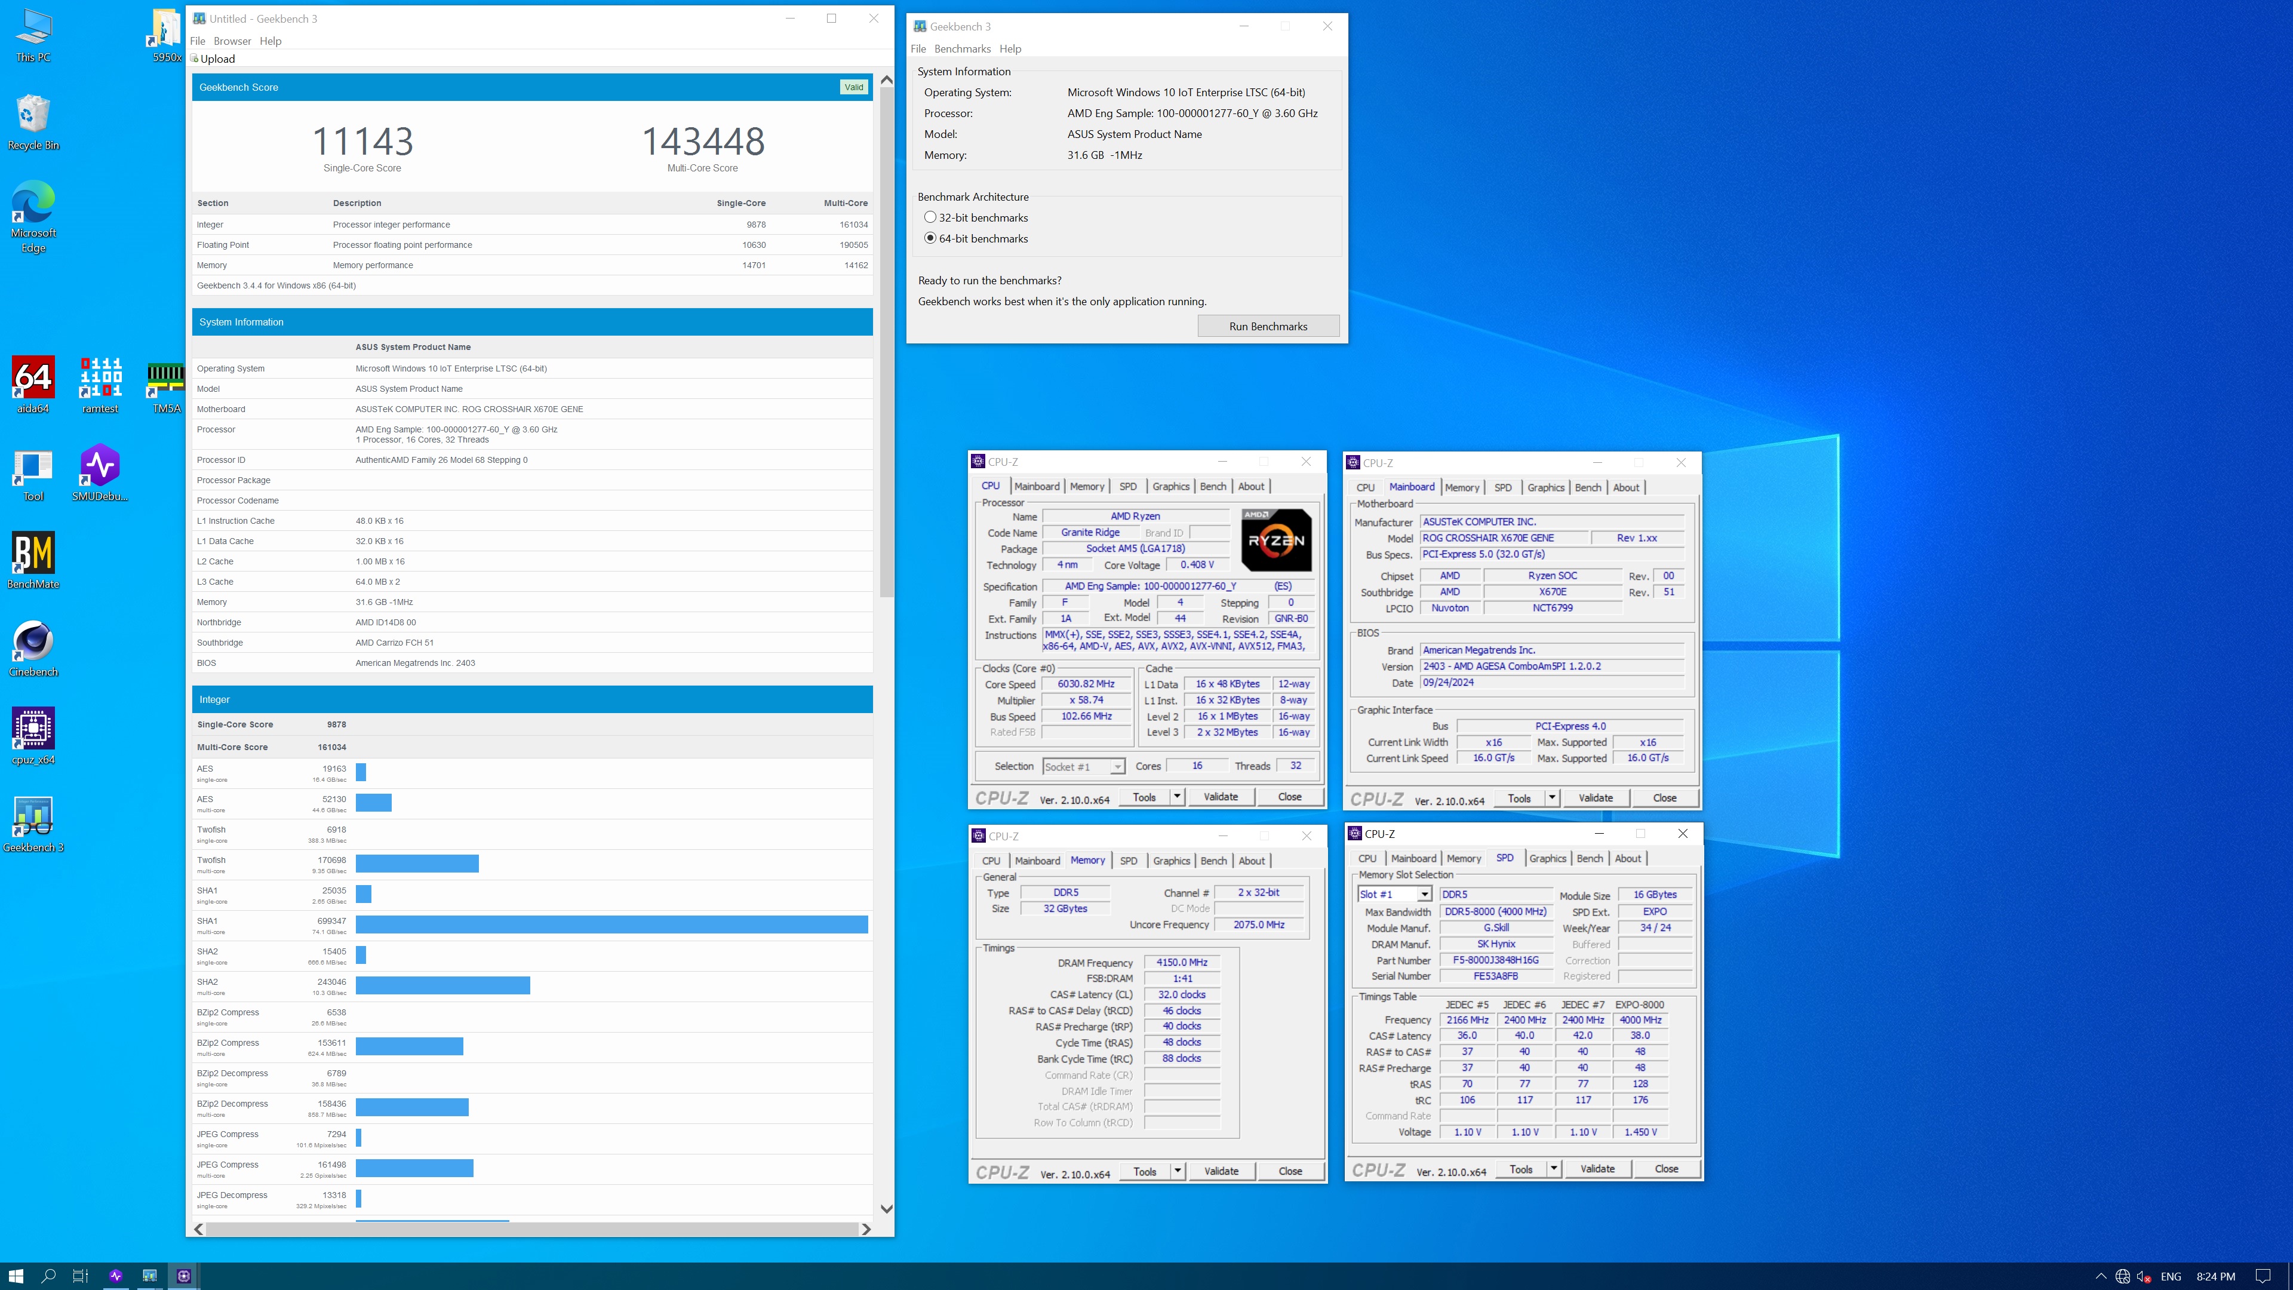The image size is (2293, 1290).
Task: Switch to CPU-Z taskbar app
Action: coord(183,1276)
